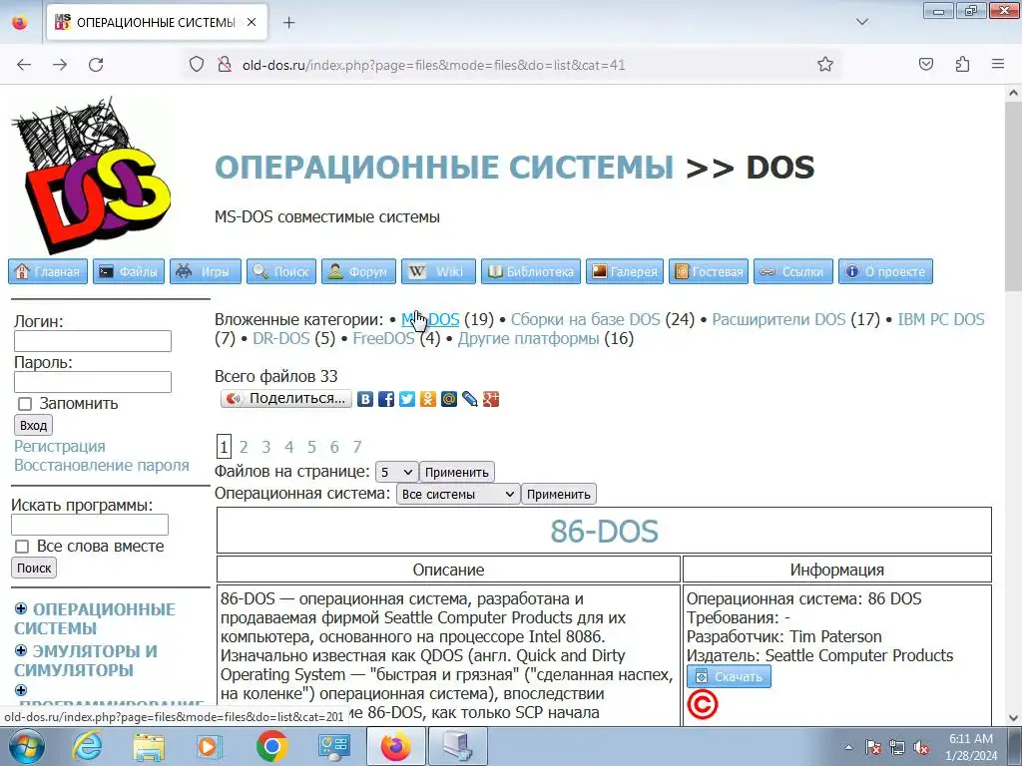Viewport: 1022px width, 766px height.
Task: Open Сборки на базе DOS link
Action: coord(585,320)
